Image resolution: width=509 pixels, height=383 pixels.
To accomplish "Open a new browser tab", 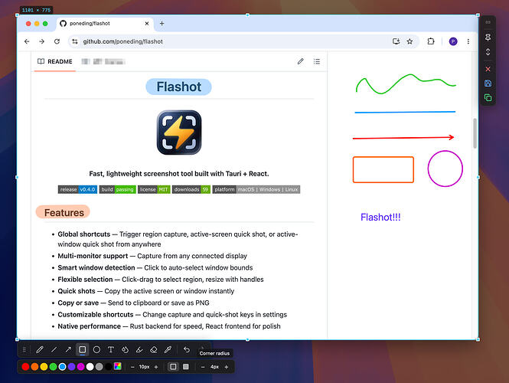I will 162,24.
